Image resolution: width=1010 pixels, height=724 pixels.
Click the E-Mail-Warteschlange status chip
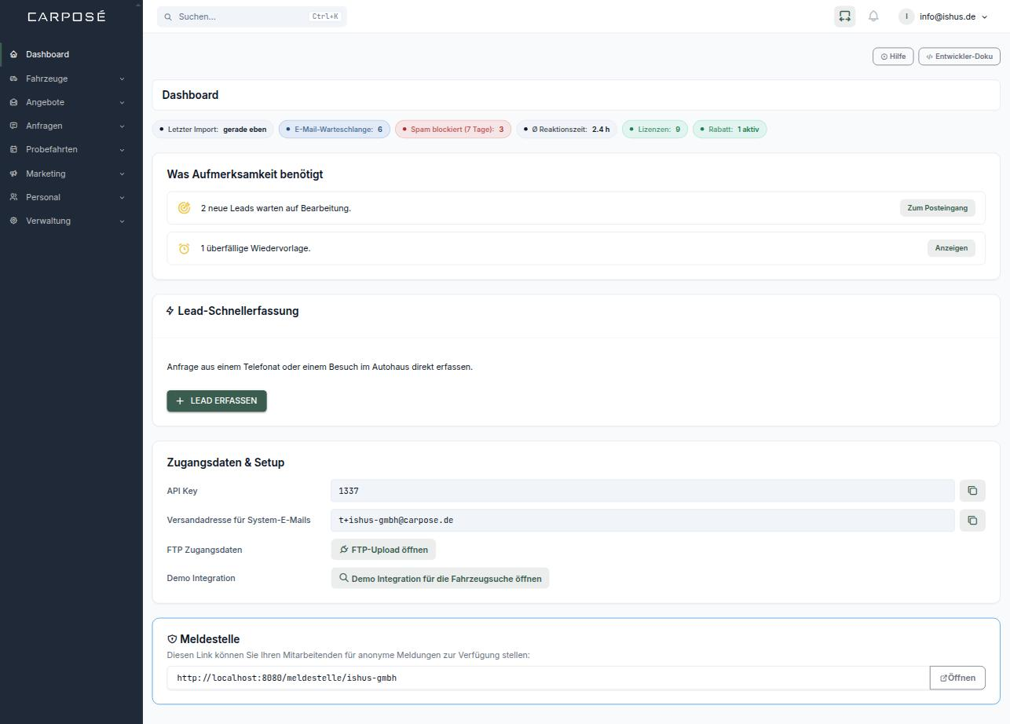[335, 129]
